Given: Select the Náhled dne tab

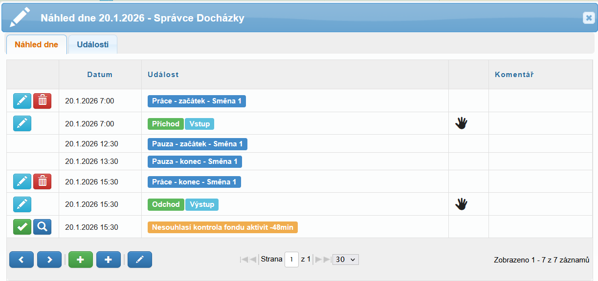Looking at the screenshot, I should coord(36,45).
